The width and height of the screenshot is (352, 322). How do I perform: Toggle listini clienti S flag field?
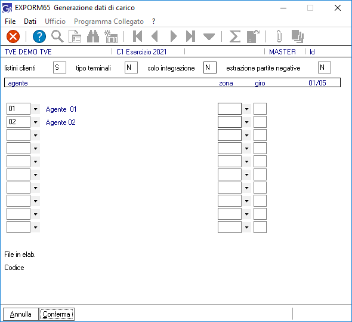tap(60, 68)
